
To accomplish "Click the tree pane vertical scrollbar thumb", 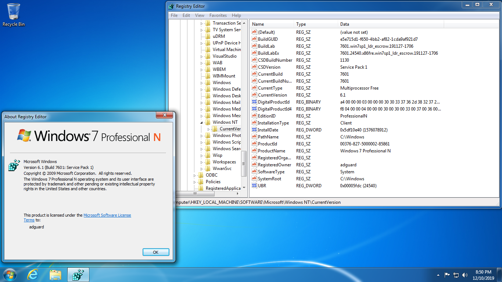I will click(244, 164).
